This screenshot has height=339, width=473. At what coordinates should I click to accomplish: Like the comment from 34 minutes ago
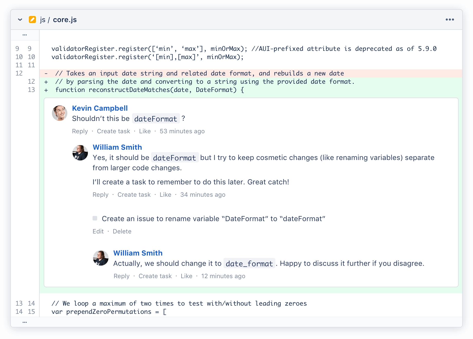click(165, 195)
